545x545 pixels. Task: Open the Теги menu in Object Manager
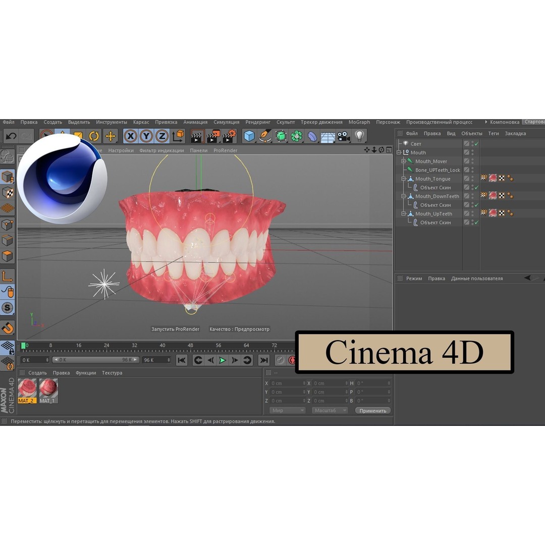pos(493,133)
